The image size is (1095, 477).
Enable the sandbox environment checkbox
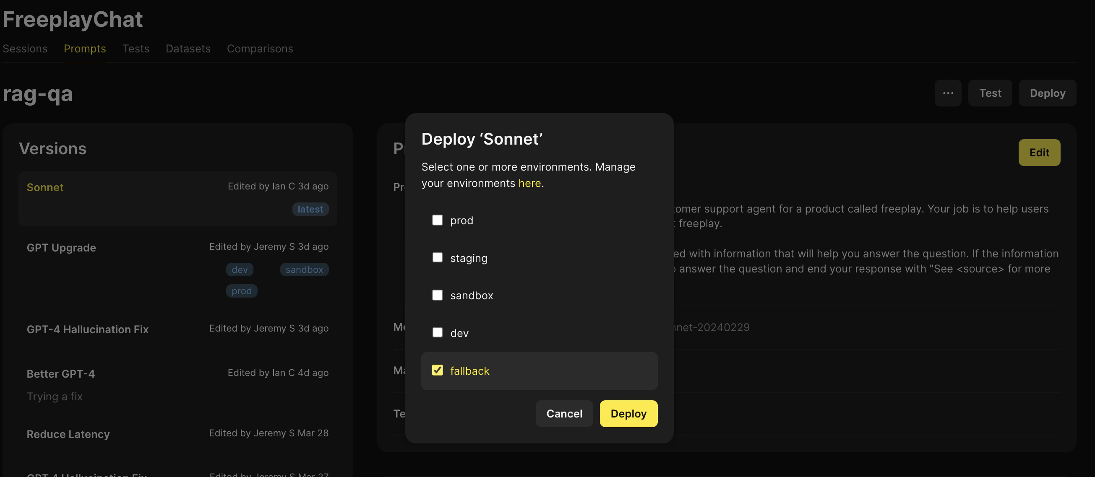[x=437, y=295]
